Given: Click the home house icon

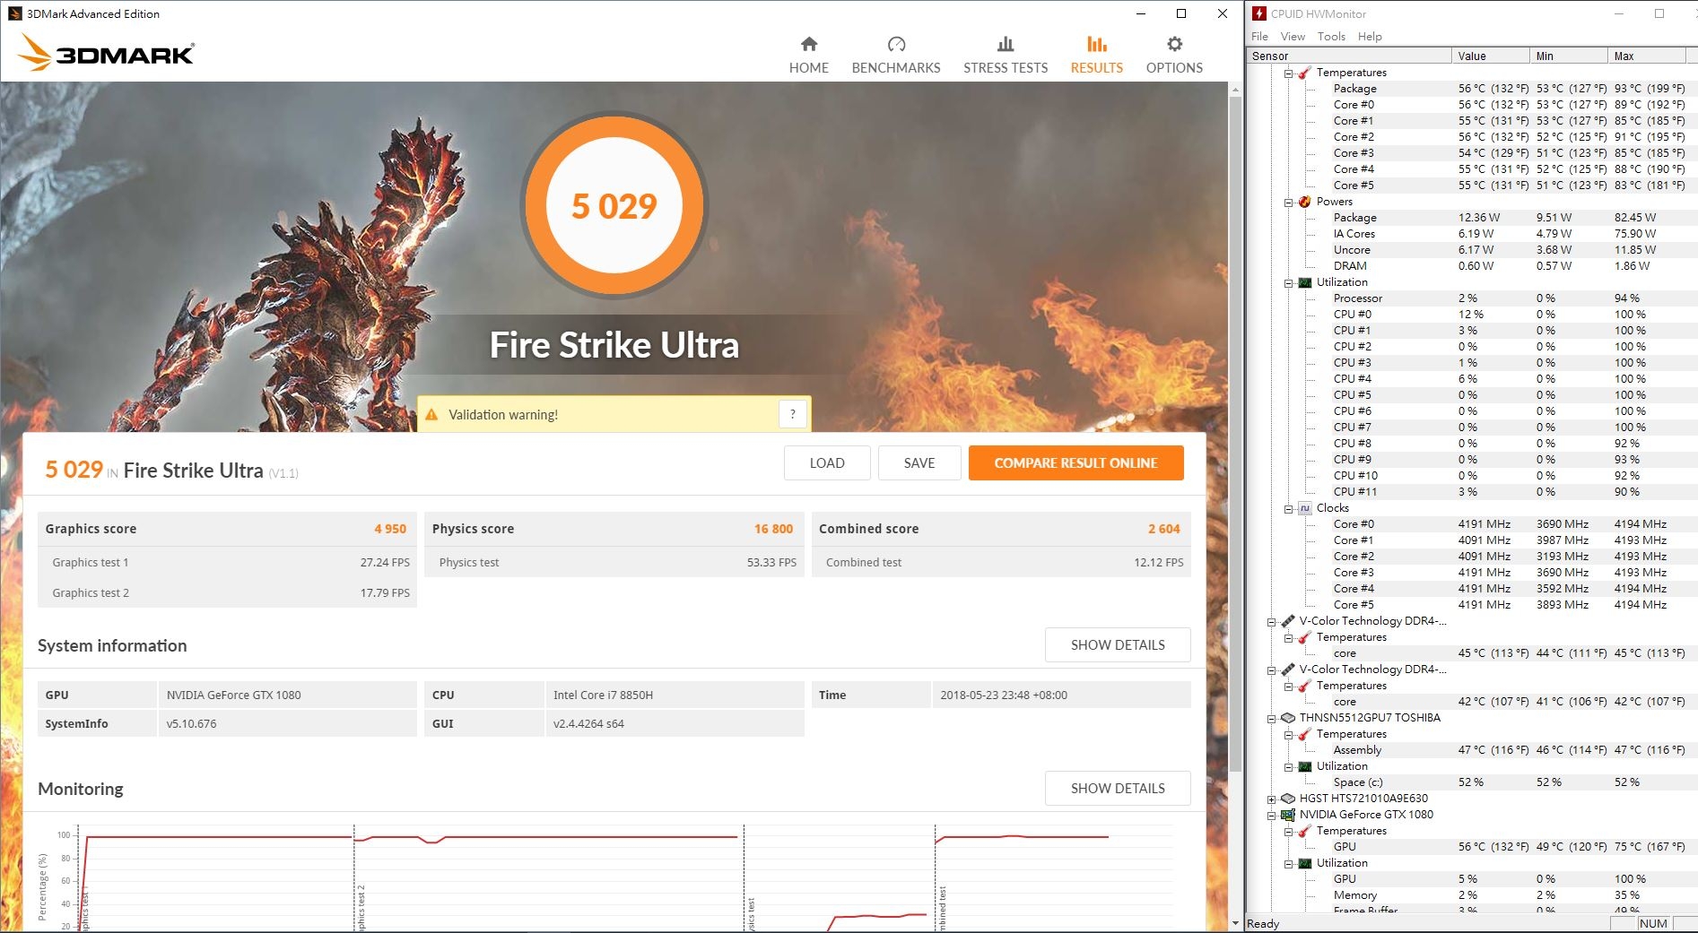Looking at the screenshot, I should pyautogui.click(x=809, y=44).
